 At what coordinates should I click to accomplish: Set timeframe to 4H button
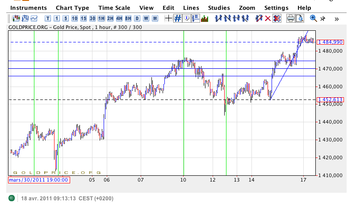click(x=119, y=18)
